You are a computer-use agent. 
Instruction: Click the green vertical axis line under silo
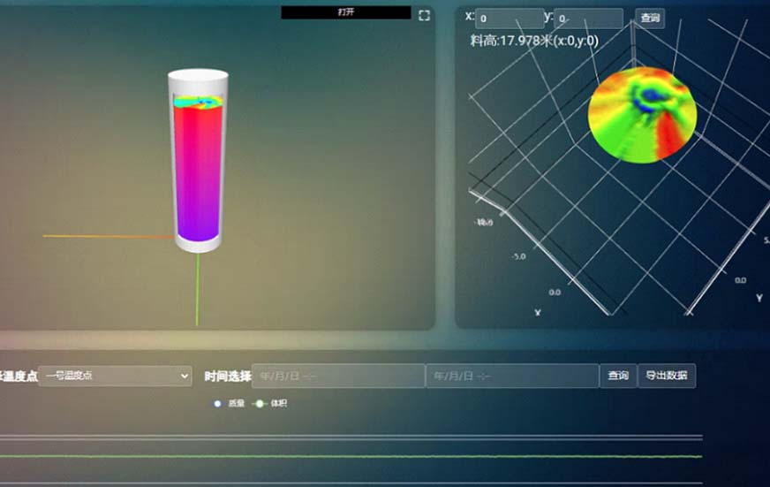click(197, 292)
